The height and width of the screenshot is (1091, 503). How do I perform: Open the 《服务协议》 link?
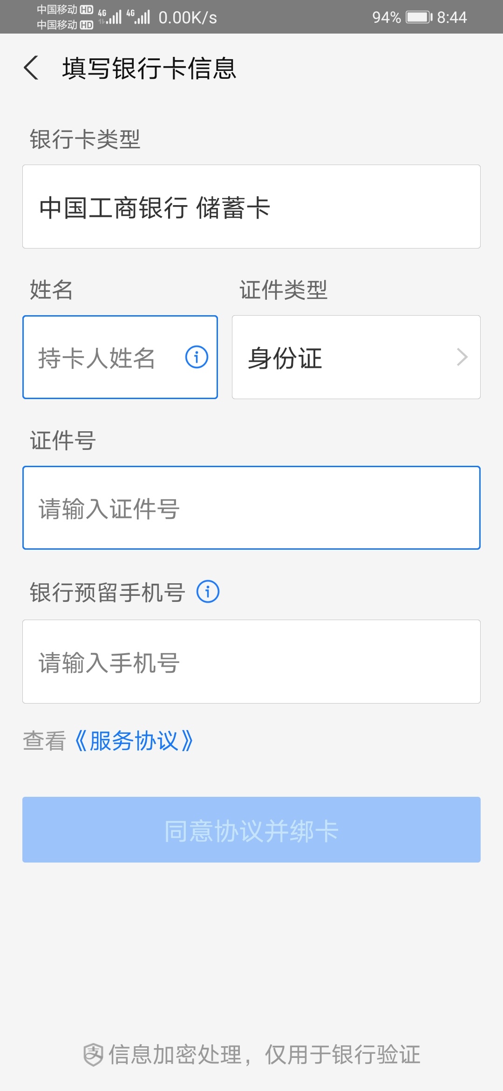(x=134, y=741)
